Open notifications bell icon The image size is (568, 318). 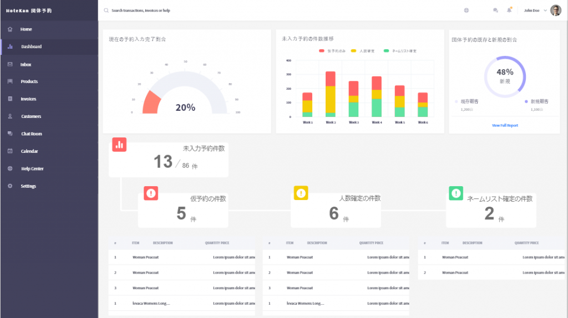(509, 10)
